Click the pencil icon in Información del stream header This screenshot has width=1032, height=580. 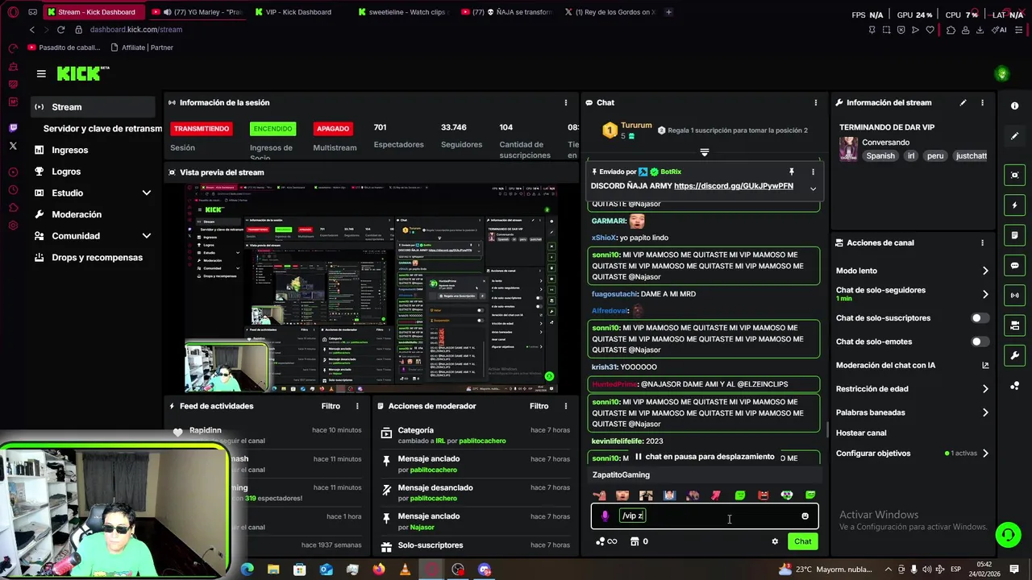pyautogui.click(x=963, y=103)
